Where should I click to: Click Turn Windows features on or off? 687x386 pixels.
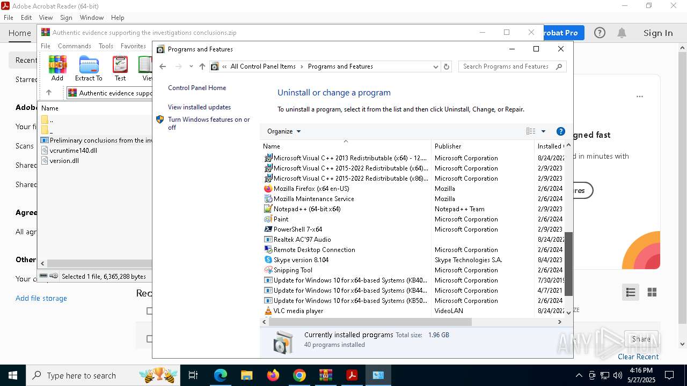coord(209,123)
